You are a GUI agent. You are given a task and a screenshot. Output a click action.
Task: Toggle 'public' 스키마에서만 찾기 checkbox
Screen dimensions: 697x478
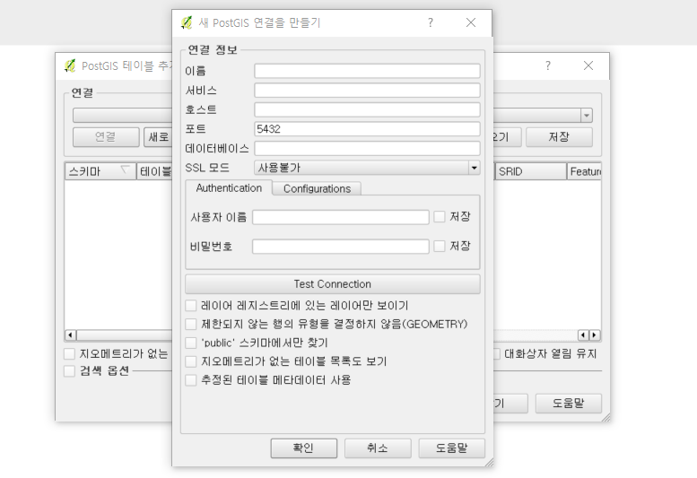(191, 343)
